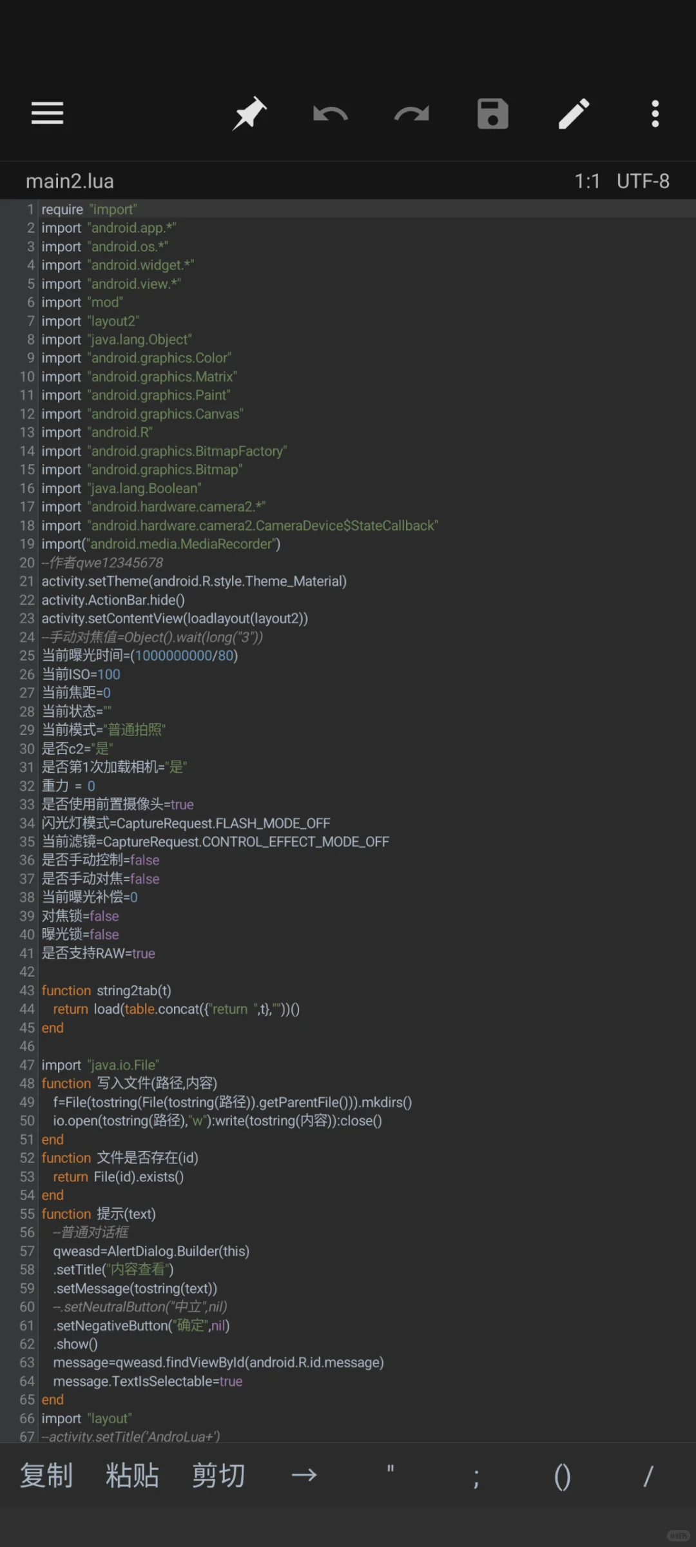The image size is (696, 1547).
Task: Toggle edit mode with pencil icon
Action: point(574,113)
